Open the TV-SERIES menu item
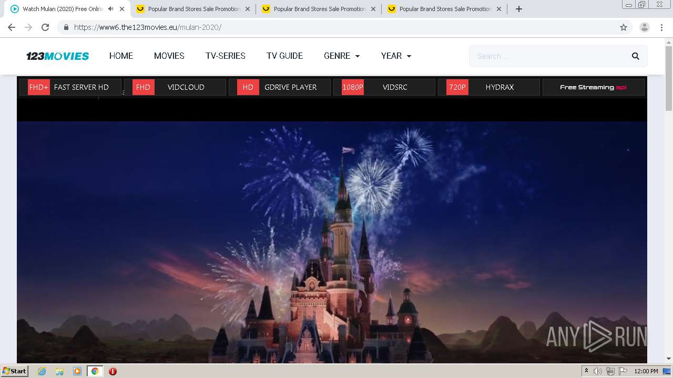The height and width of the screenshot is (378, 673). tap(226, 56)
